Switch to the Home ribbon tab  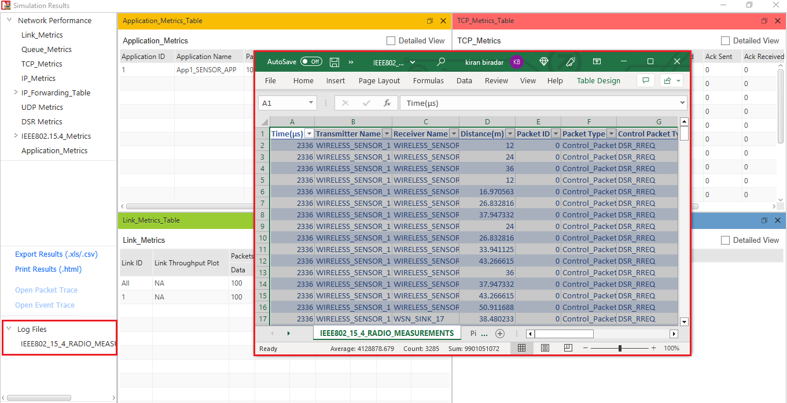303,80
